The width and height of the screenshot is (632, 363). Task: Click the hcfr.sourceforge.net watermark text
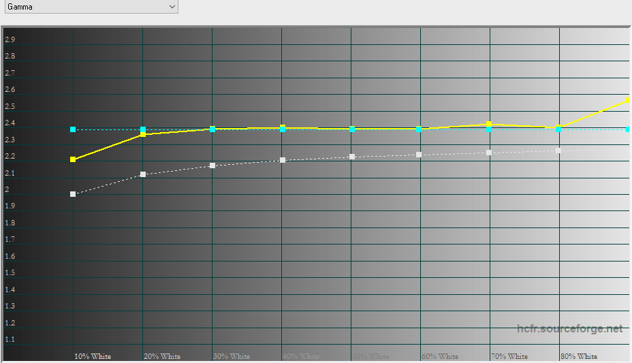pyautogui.click(x=569, y=329)
